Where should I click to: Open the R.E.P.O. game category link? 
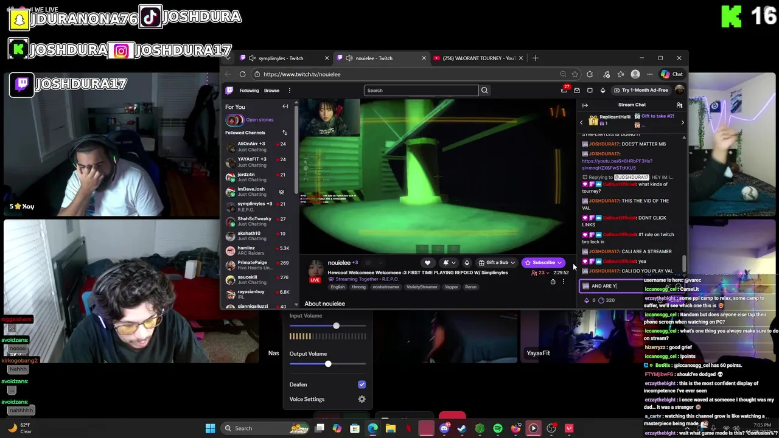tap(389, 279)
